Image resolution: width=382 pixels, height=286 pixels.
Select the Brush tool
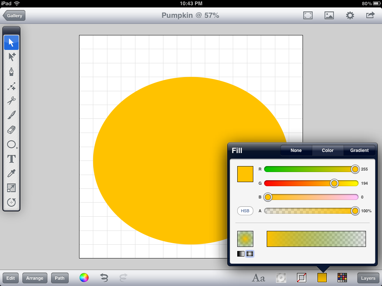[11, 115]
